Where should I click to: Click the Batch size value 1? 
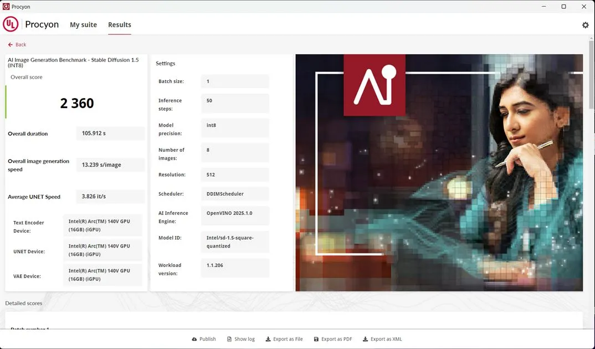(x=235, y=81)
